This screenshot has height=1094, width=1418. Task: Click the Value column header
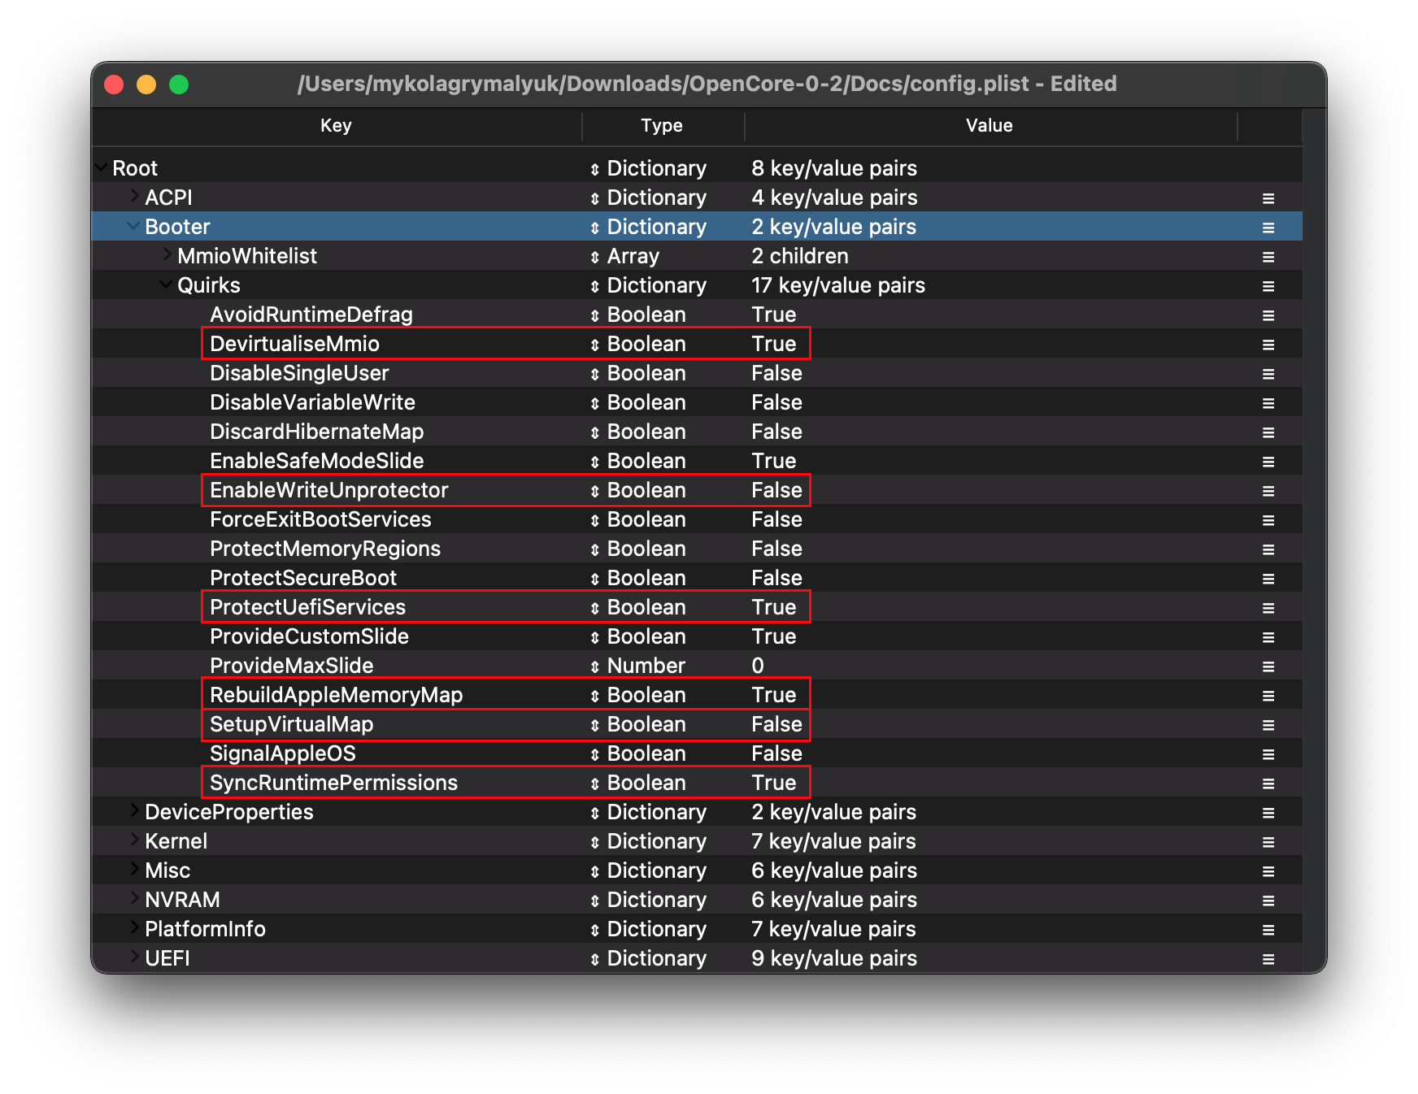[989, 126]
